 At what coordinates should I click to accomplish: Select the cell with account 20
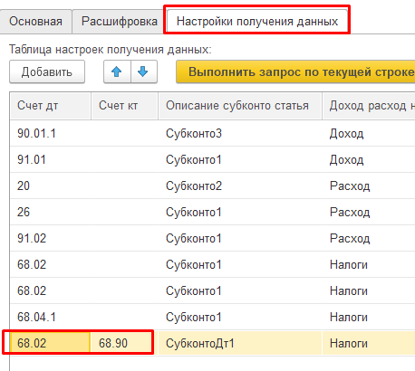(50, 185)
